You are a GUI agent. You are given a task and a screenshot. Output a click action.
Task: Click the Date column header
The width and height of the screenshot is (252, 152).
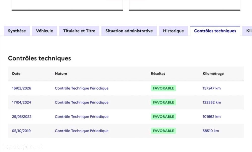click(16, 74)
